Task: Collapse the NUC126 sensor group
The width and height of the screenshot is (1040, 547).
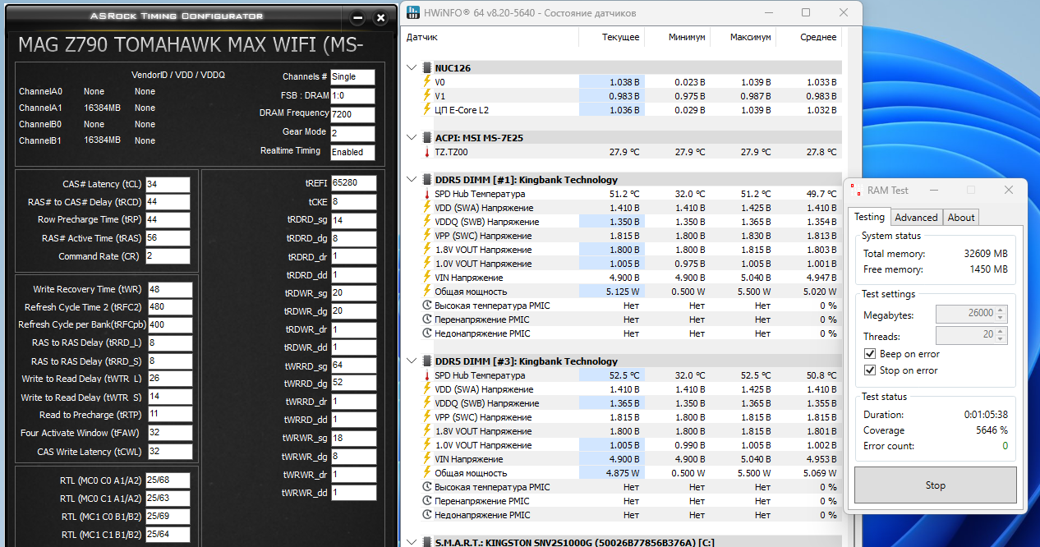Action: (412, 68)
